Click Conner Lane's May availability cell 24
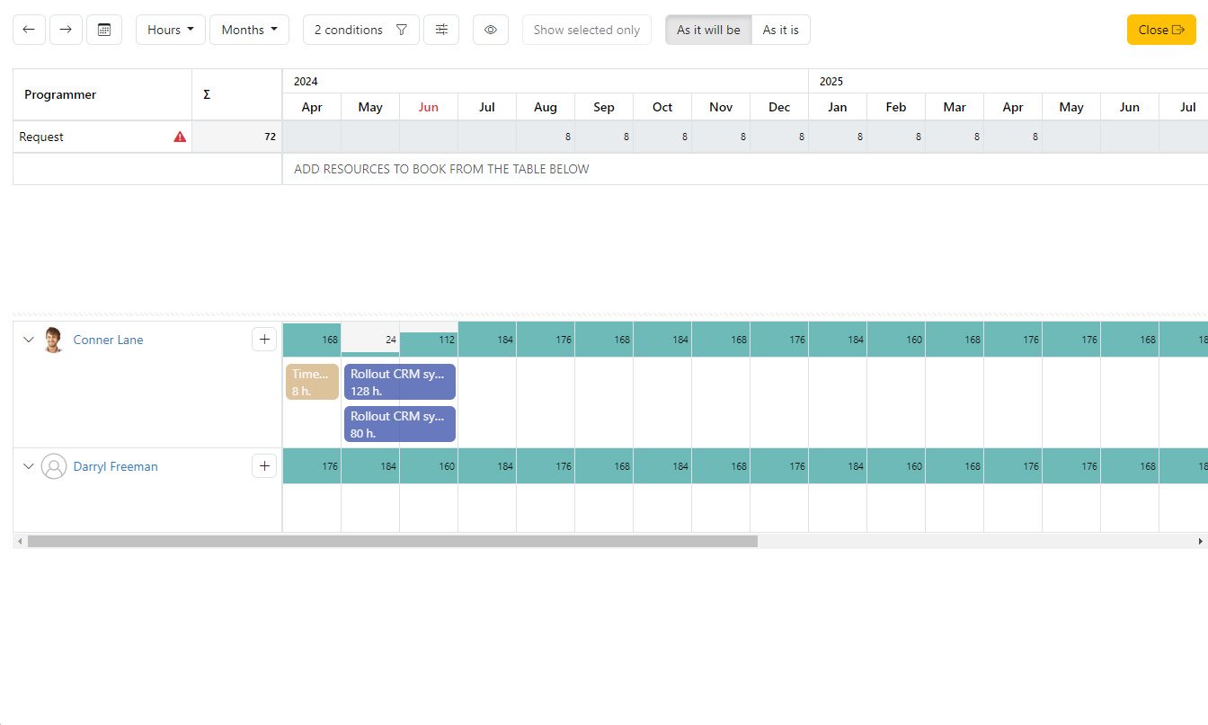The height and width of the screenshot is (725, 1208). 370,340
